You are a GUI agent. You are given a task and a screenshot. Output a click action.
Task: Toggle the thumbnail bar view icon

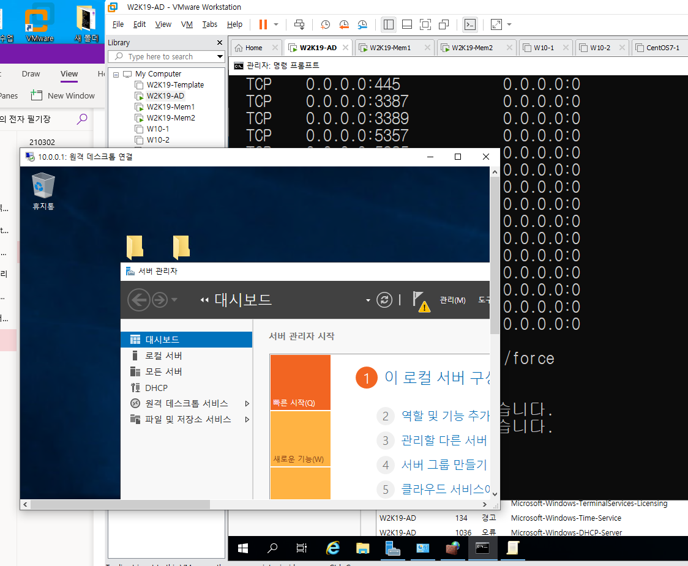(407, 24)
